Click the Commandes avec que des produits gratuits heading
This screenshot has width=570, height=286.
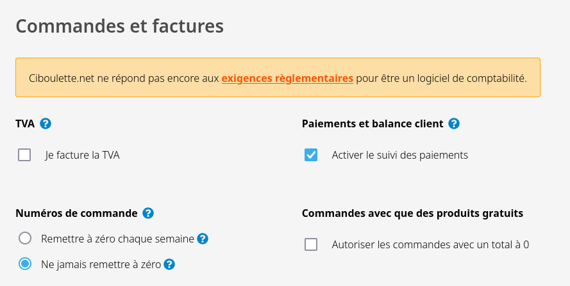pos(412,213)
